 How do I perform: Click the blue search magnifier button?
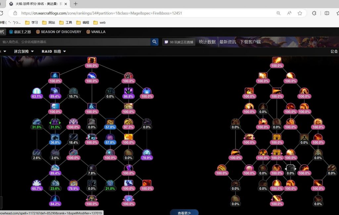click(x=155, y=42)
